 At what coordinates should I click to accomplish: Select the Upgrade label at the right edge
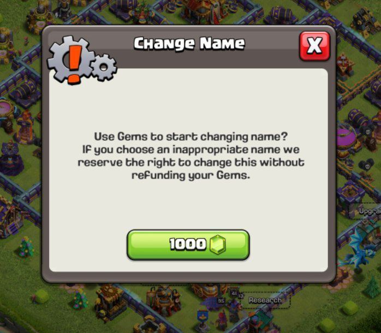(370, 211)
